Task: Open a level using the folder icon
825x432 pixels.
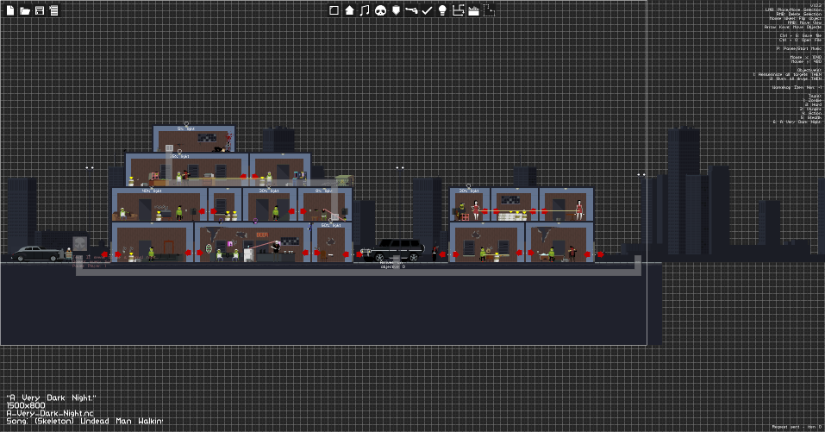Action: click(x=25, y=10)
